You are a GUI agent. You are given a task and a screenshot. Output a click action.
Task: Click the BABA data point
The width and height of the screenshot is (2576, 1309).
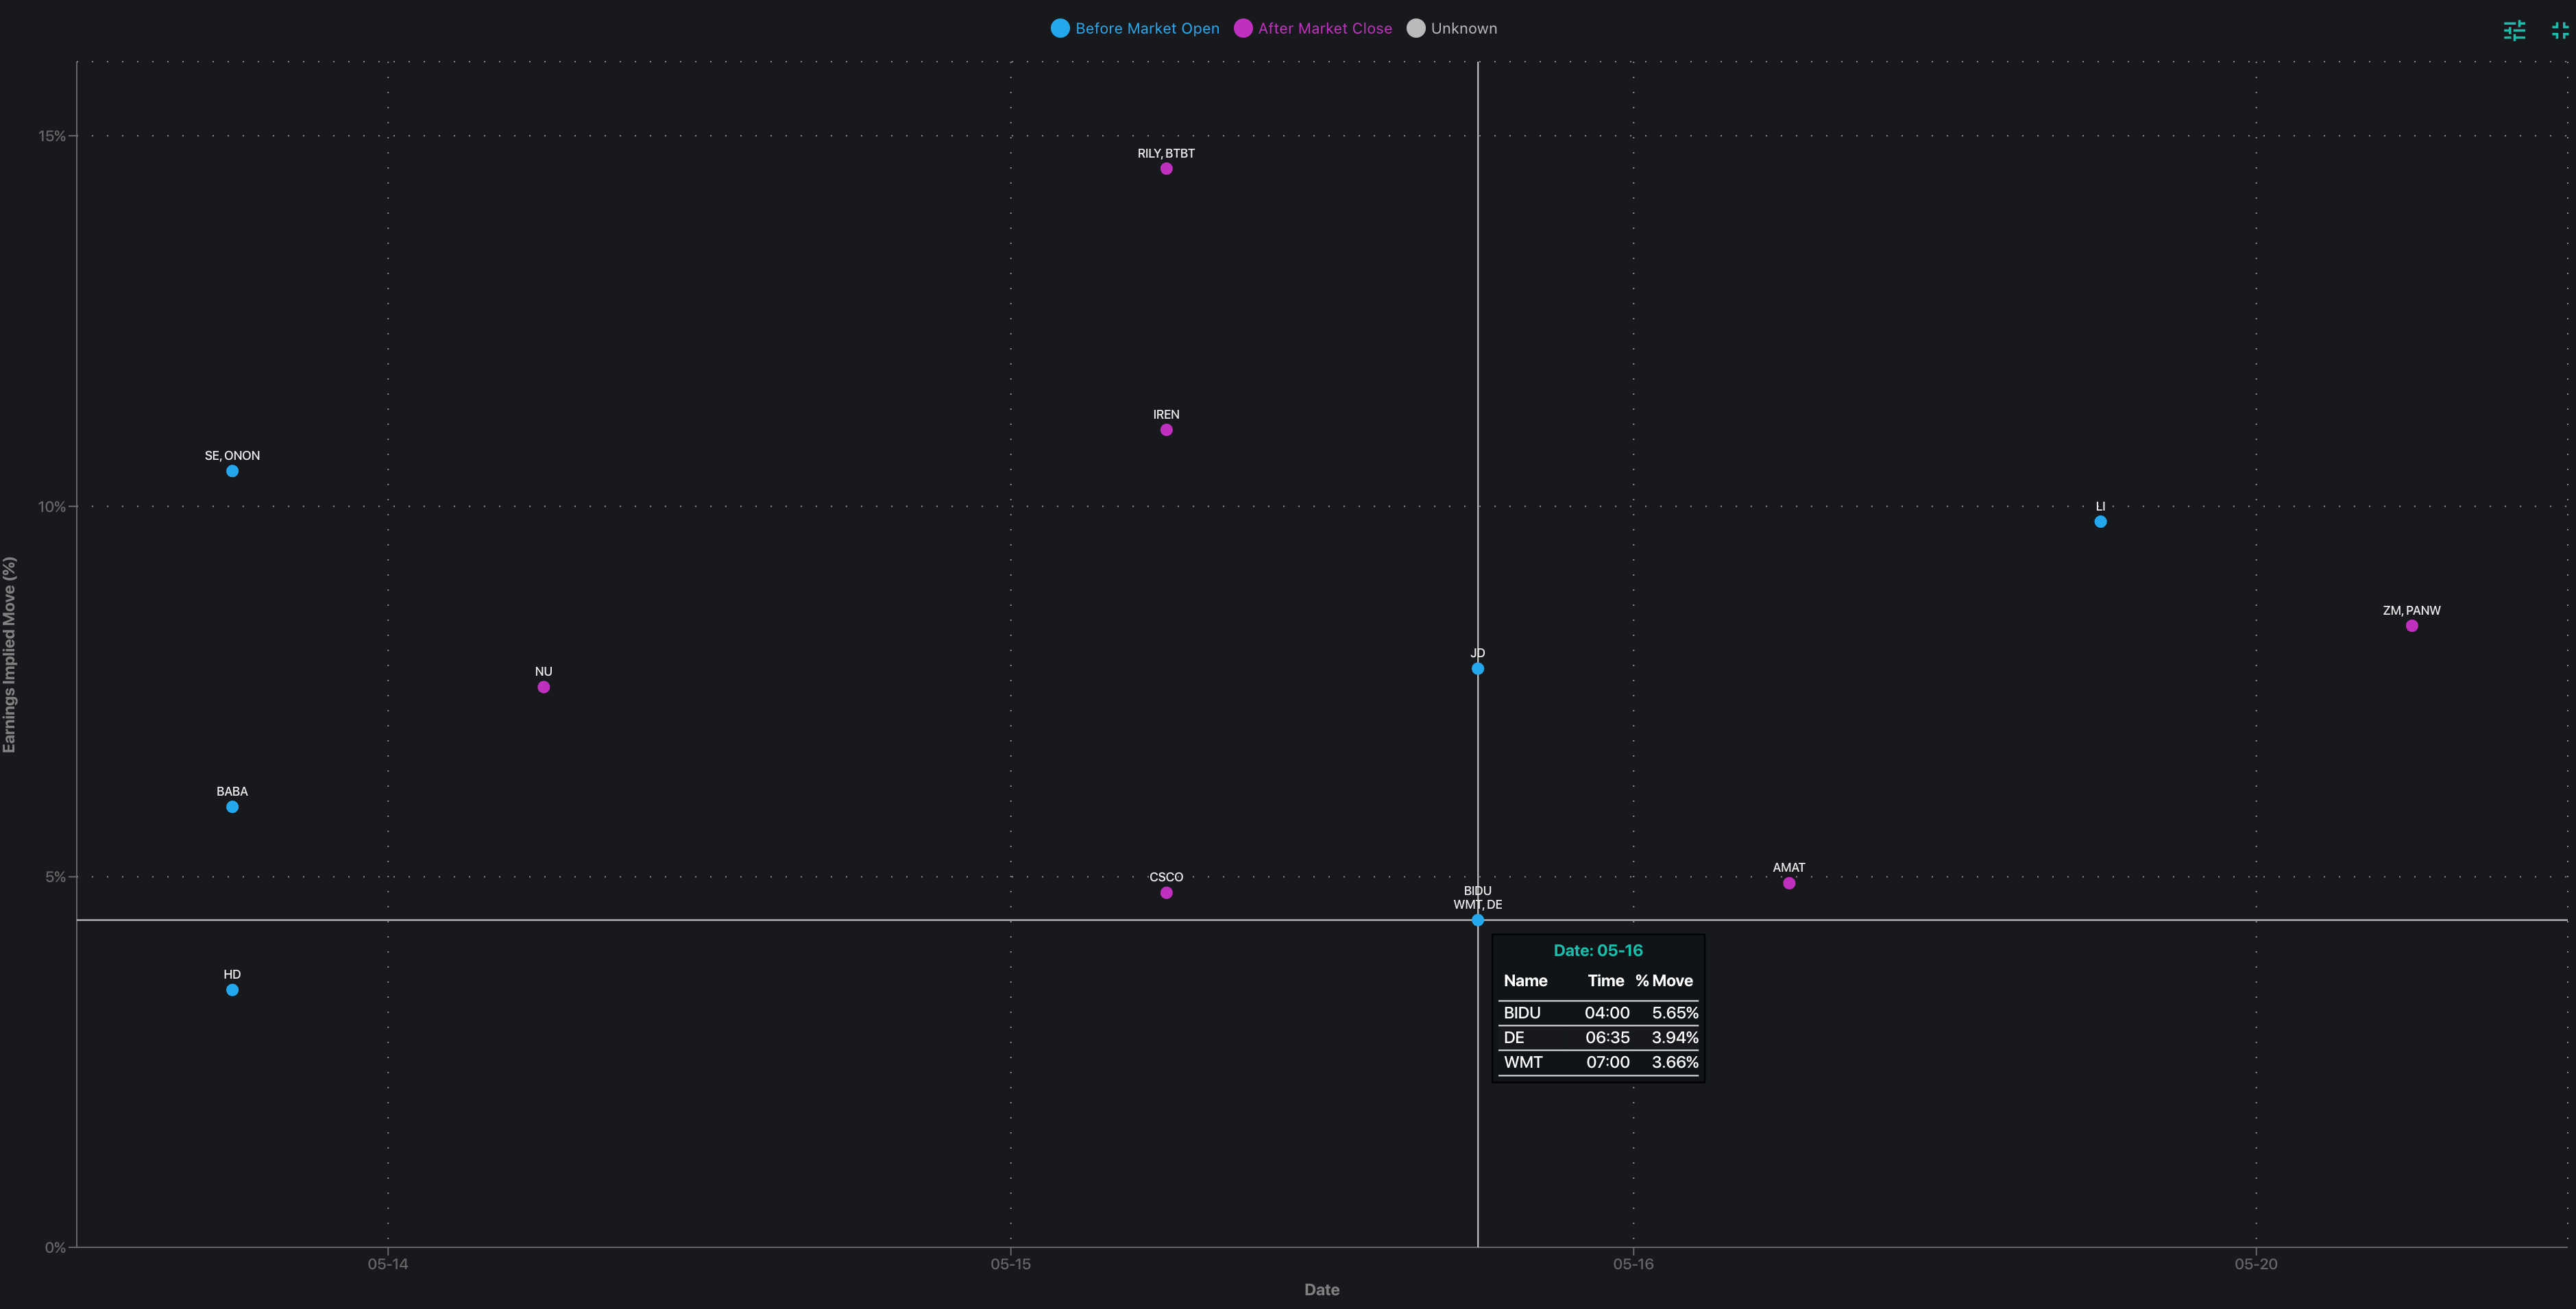[x=232, y=807]
